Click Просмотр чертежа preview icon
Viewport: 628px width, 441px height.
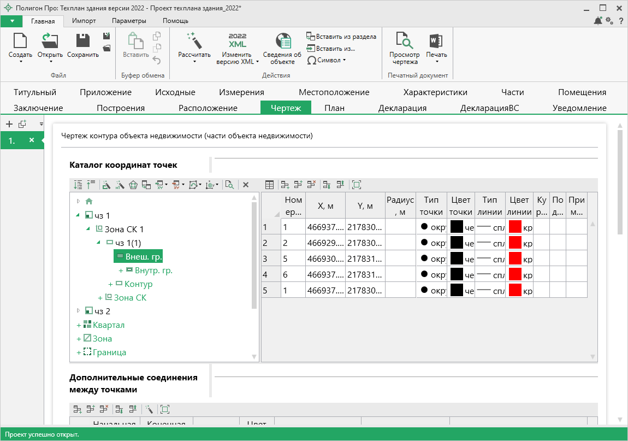click(404, 41)
